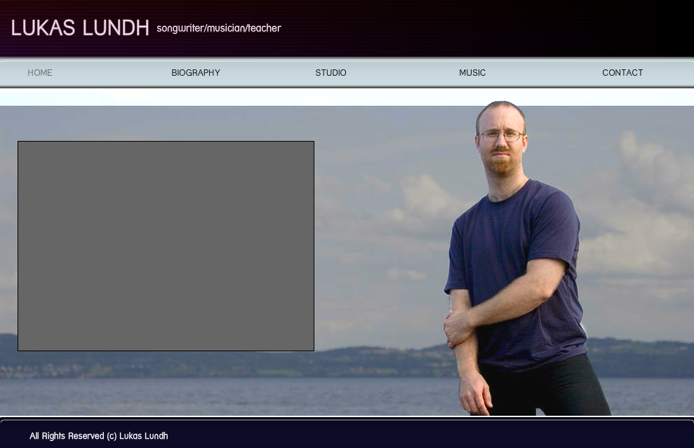Select the MUSIC navigation link
694x448 pixels.
tap(472, 72)
